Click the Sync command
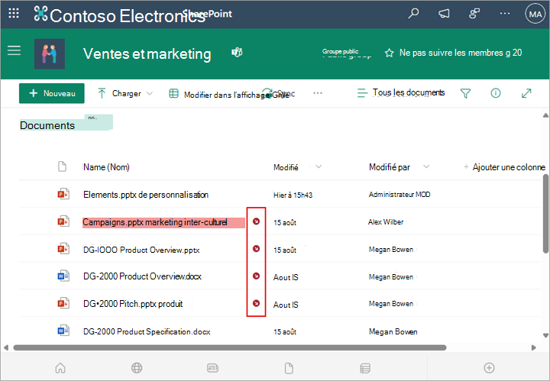Screen dimensions: 550x381 coord(280,93)
